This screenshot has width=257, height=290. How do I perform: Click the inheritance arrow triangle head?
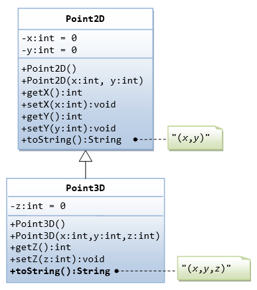pos(86,156)
